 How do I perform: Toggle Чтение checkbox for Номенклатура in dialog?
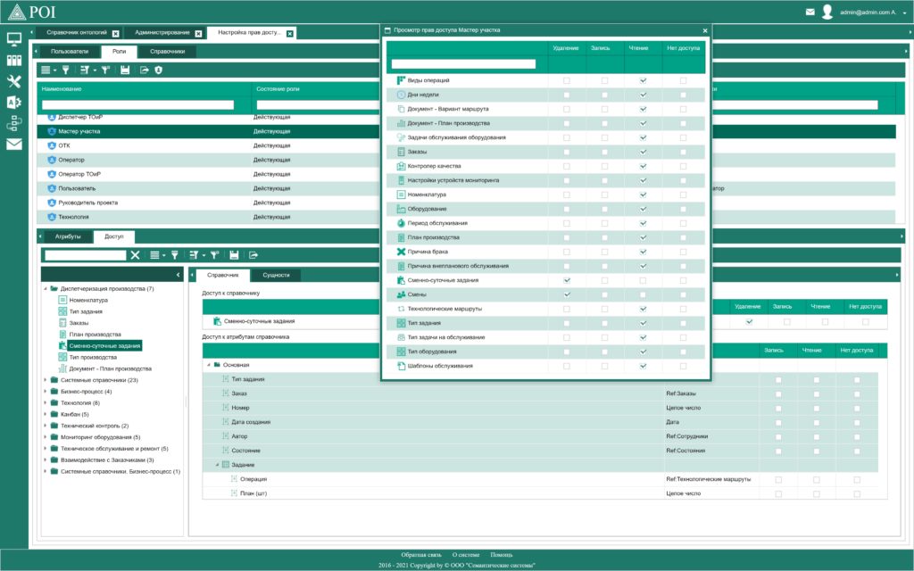(643, 194)
